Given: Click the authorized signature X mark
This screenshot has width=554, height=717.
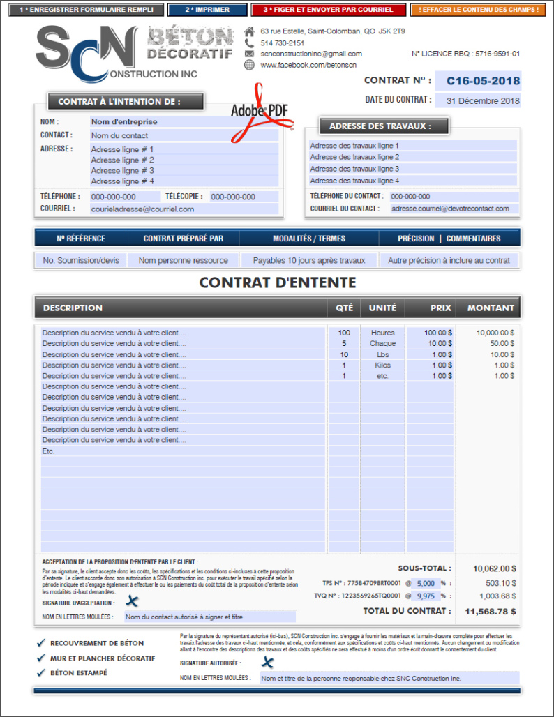Looking at the screenshot, I should pyautogui.click(x=267, y=663).
